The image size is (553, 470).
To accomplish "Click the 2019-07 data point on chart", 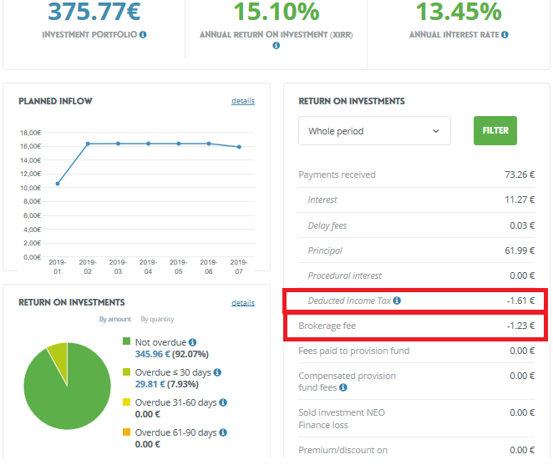I will pyautogui.click(x=239, y=147).
